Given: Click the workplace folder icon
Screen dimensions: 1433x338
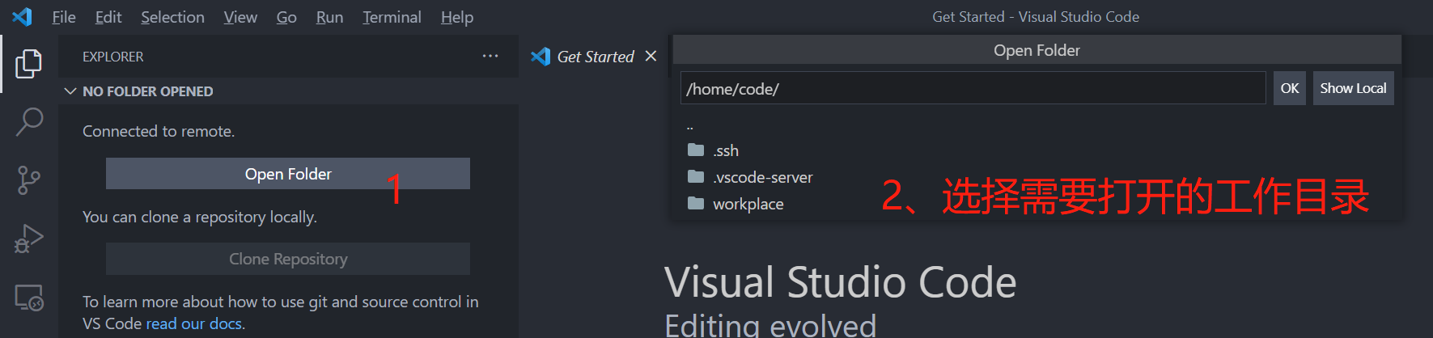Looking at the screenshot, I should [x=696, y=203].
